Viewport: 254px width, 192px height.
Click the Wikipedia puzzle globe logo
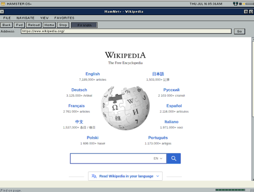coord(125,108)
